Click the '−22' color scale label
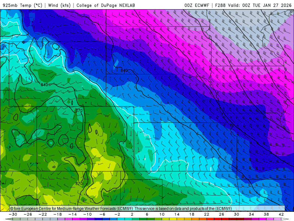 click(x=43, y=214)
